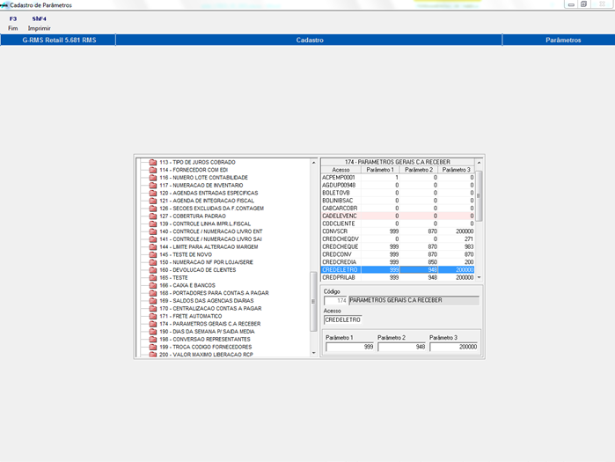The image size is (615, 462).
Task: Click folder icon of 166 - CAIXA E BANCOS
Action: pyautogui.click(x=153, y=285)
